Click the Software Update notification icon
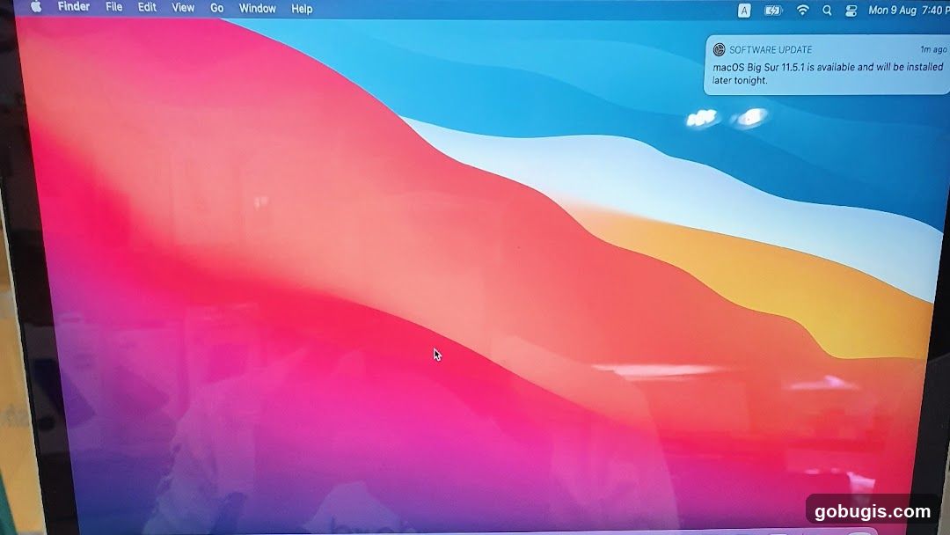950x535 pixels. [720, 49]
